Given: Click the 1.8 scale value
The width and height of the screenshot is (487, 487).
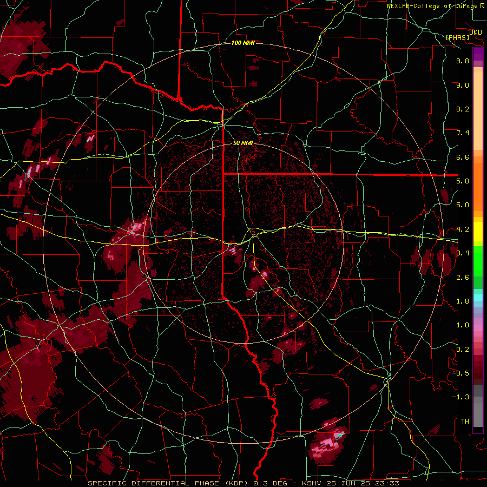Looking at the screenshot, I should (463, 301).
